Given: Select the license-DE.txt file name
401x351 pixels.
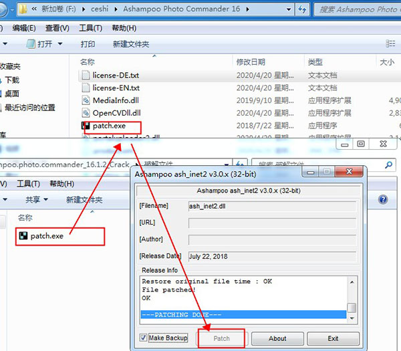Looking at the screenshot, I should (116, 75).
